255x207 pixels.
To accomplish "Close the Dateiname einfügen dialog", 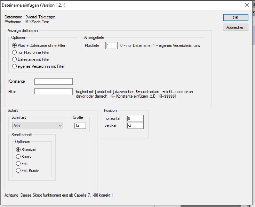I will click(x=247, y=5).
